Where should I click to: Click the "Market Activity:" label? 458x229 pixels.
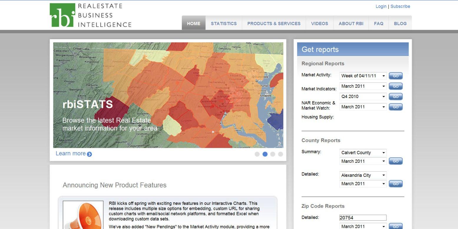pyautogui.click(x=316, y=75)
